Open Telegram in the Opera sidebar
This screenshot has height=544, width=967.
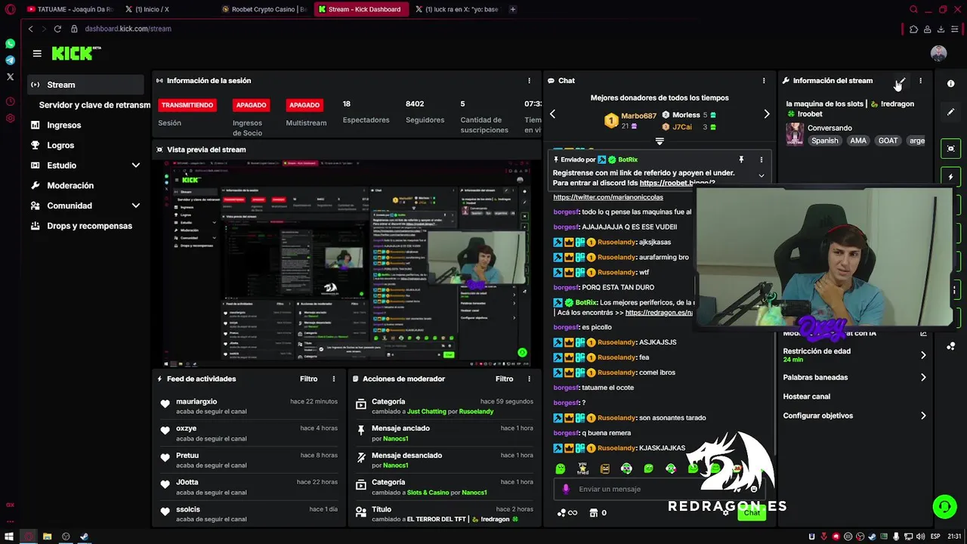(x=10, y=60)
